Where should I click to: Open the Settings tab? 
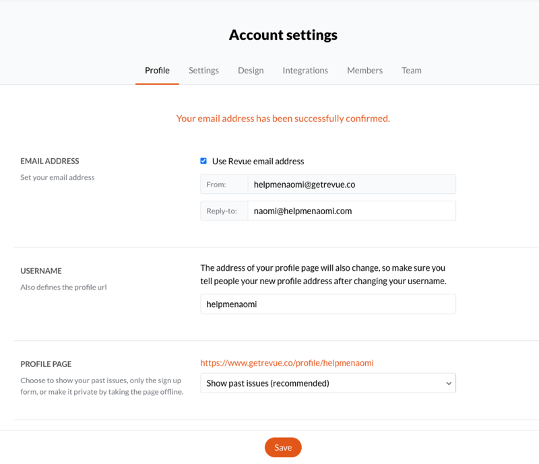203,71
